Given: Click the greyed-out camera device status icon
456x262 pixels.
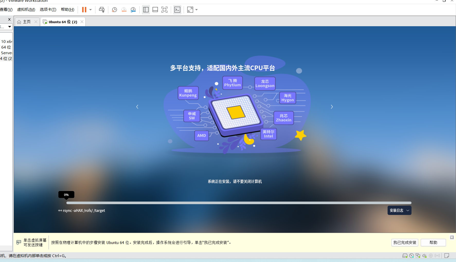Looking at the screenshot, I should pos(431,256).
